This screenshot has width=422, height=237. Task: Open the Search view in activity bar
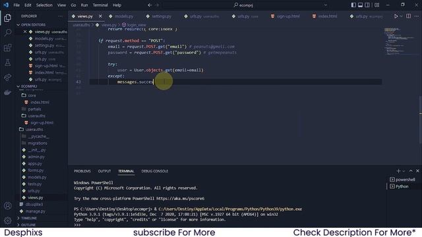7,32
